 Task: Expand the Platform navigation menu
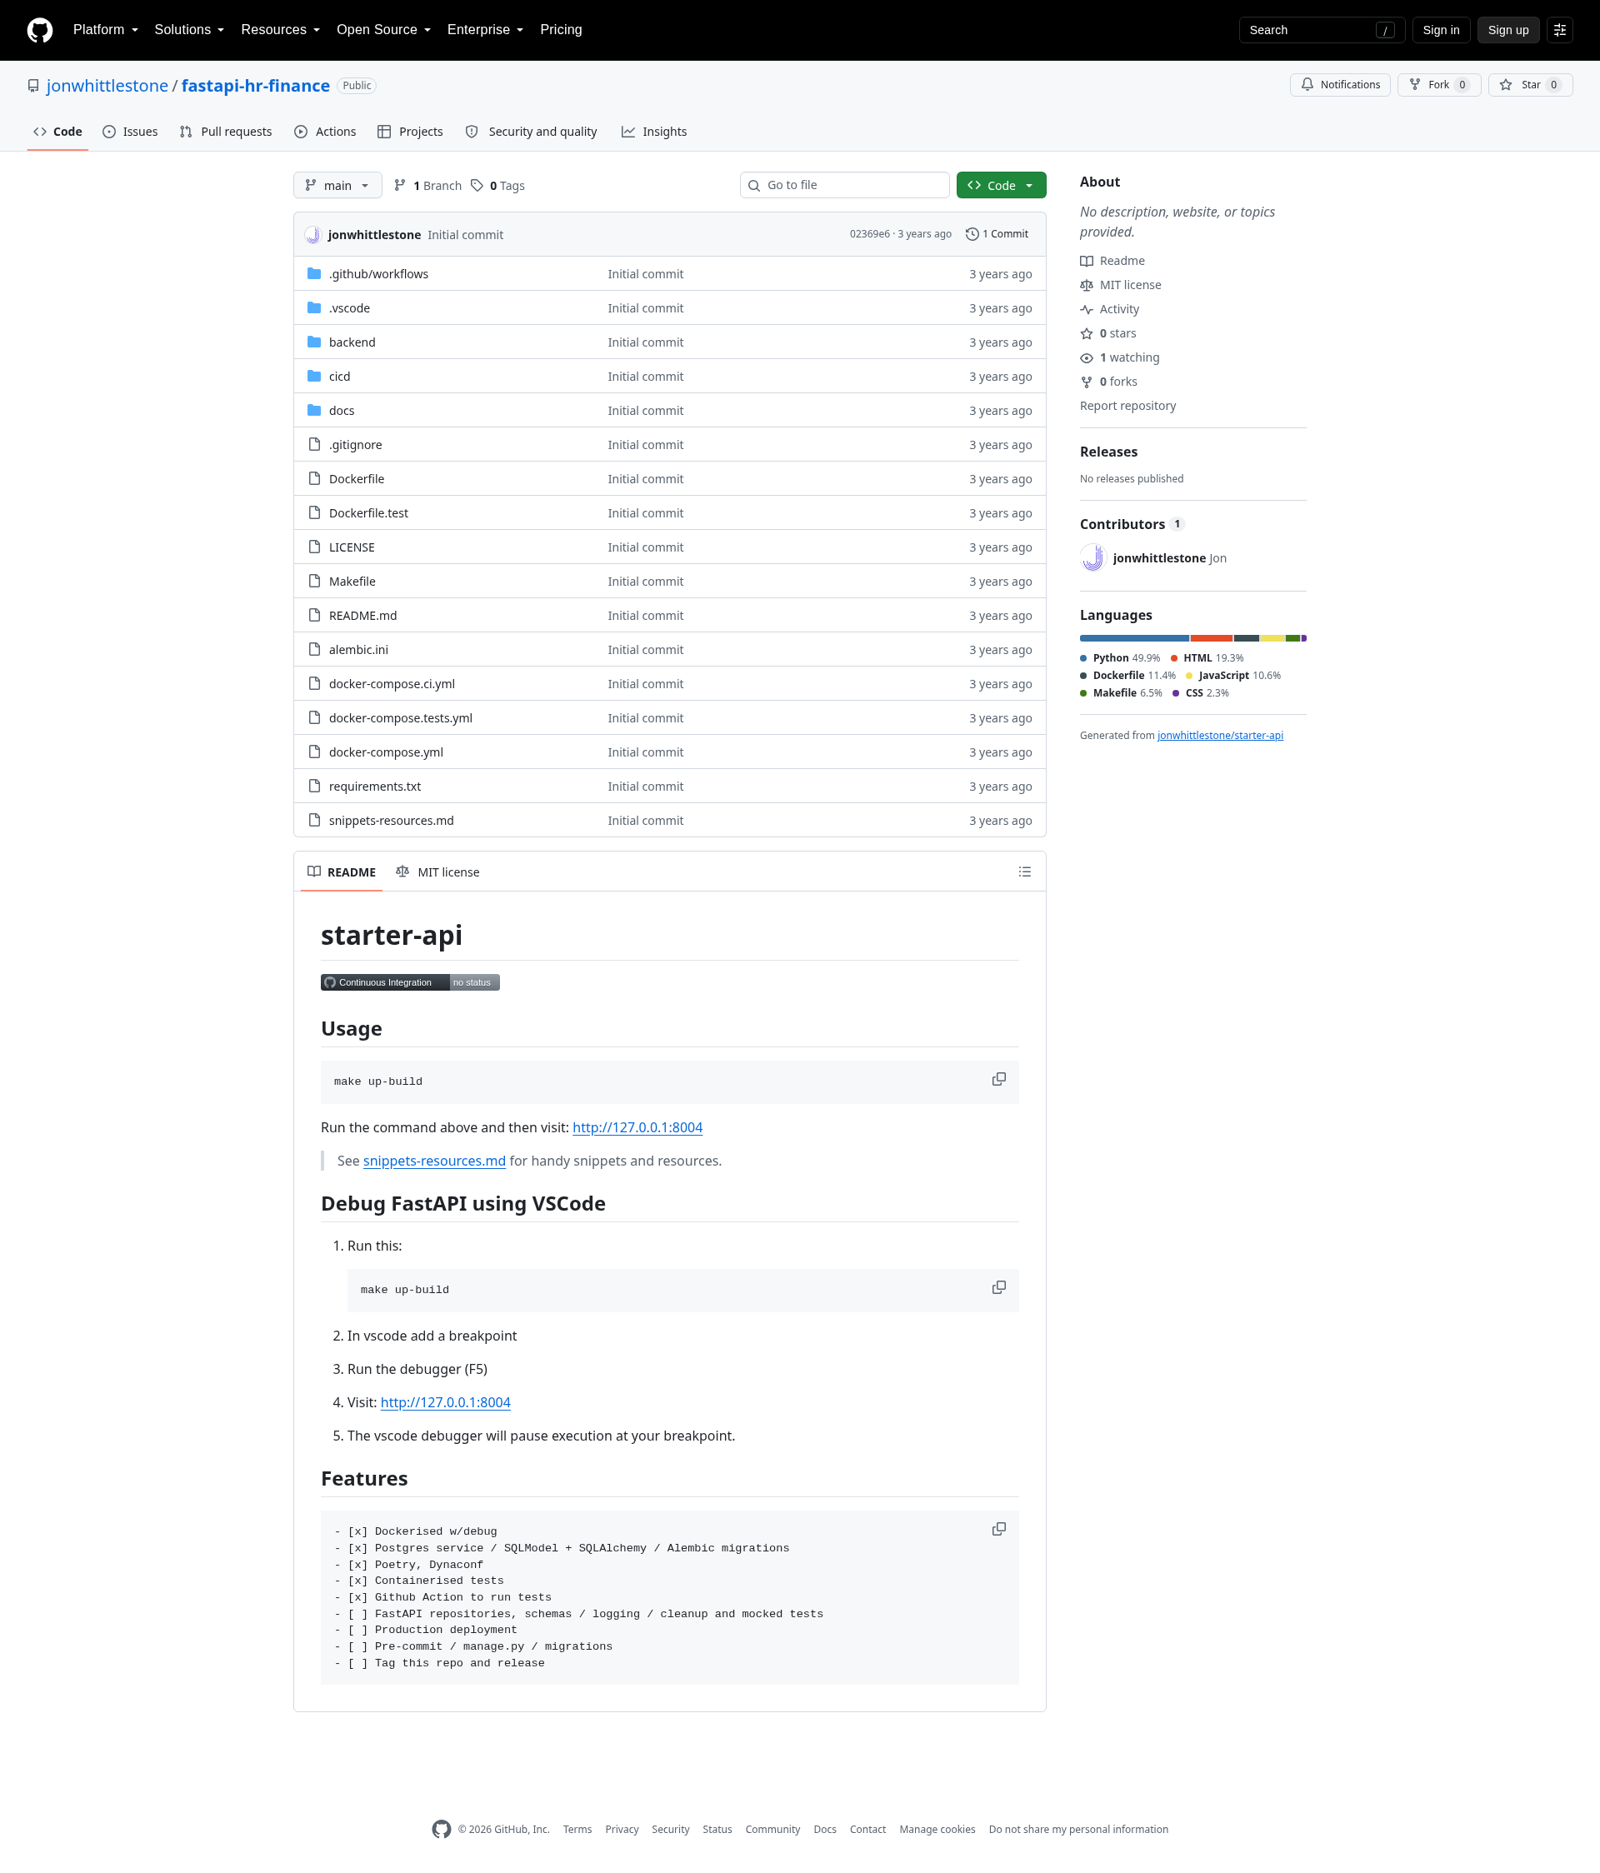pos(106,30)
